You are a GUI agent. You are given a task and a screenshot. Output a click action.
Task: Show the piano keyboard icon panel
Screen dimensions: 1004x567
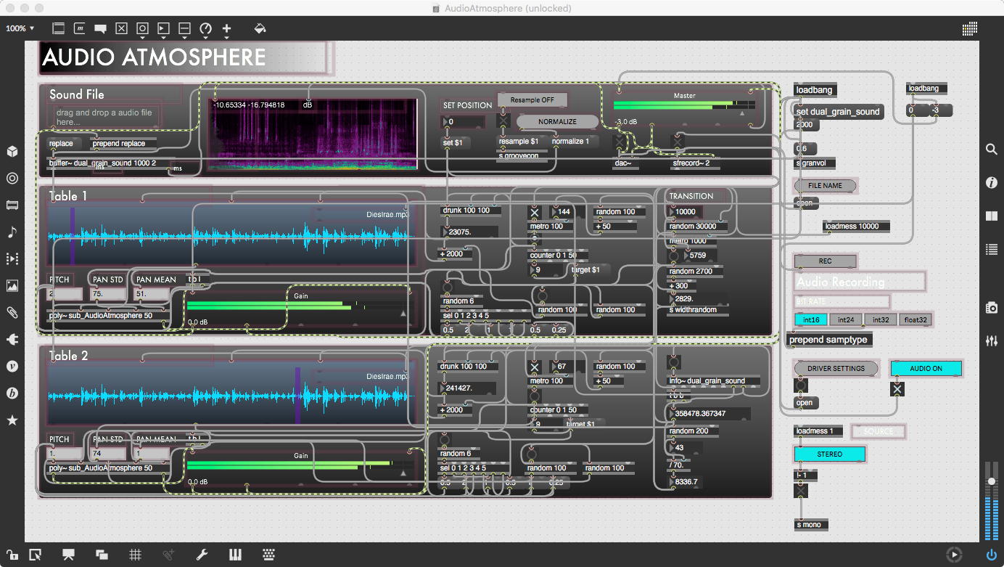coord(235,555)
